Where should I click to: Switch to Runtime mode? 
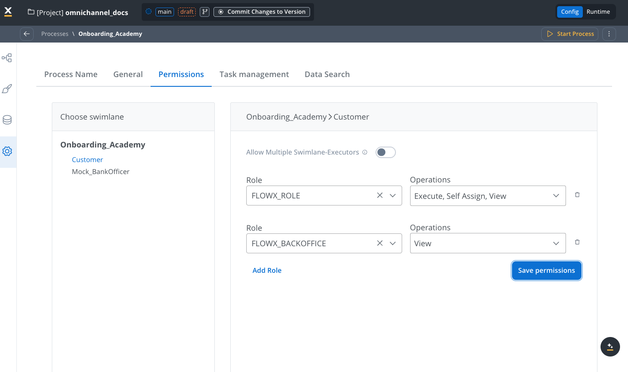(x=598, y=12)
